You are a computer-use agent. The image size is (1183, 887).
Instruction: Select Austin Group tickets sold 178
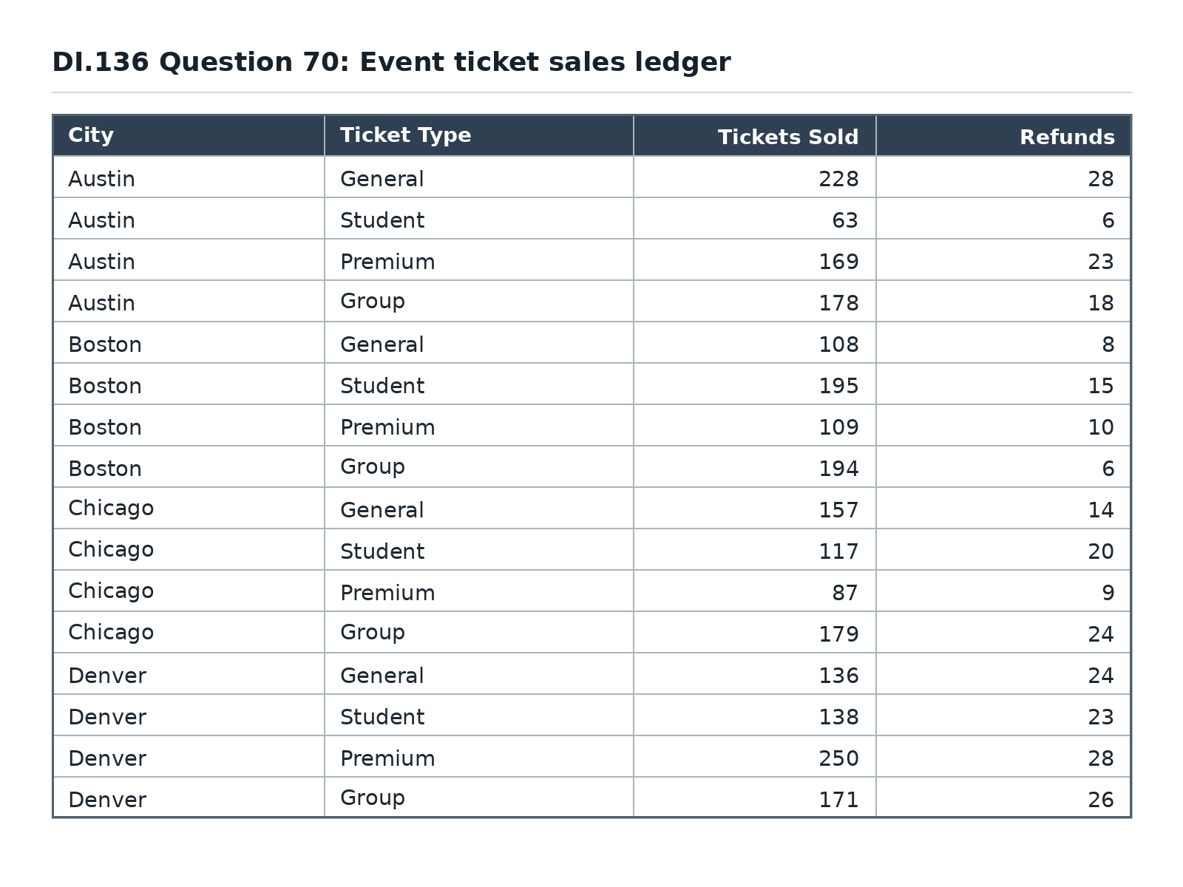755,301
